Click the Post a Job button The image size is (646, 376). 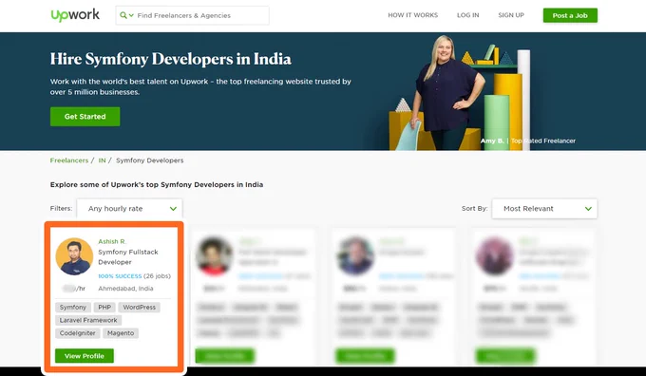pyautogui.click(x=570, y=15)
